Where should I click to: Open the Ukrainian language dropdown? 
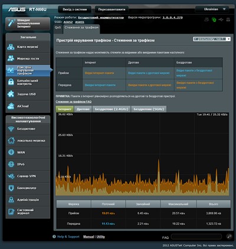coord(212,9)
